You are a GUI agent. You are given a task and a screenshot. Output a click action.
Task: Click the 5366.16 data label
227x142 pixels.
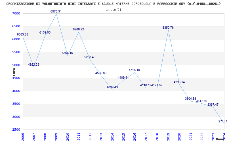(x=67, y=53)
